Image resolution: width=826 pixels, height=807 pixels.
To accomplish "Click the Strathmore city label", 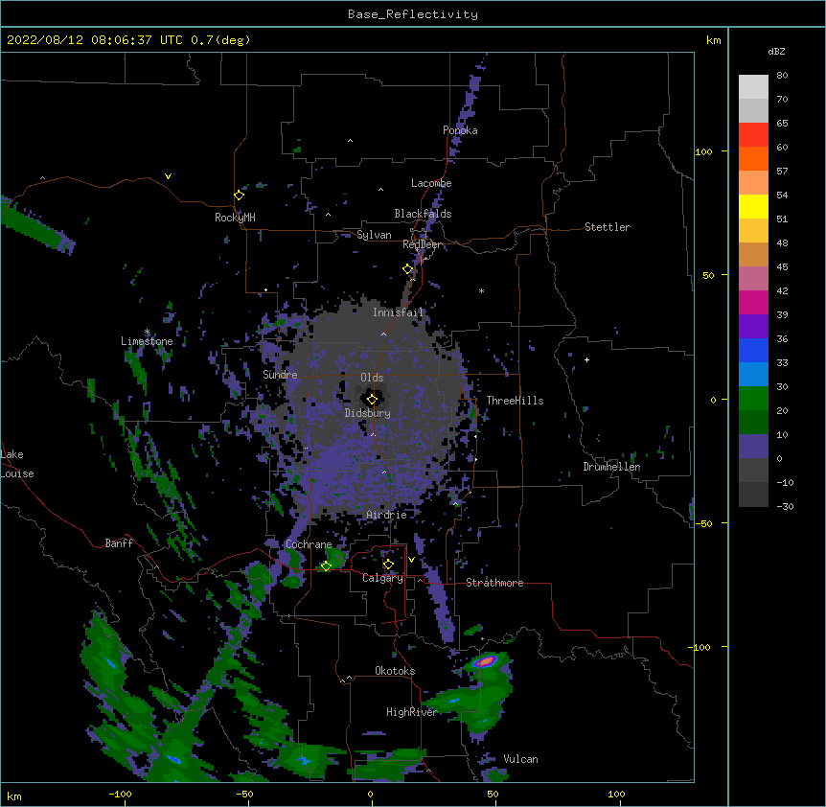I will 494,583.
